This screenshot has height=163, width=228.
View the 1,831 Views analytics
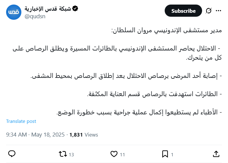coord(84,134)
